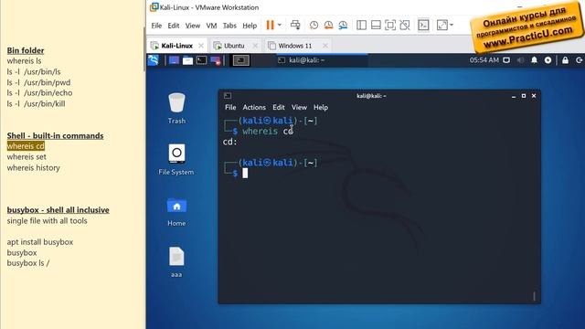The image size is (585, 329).
Task: Toggle the thumbnail bar icon in VMware toolbar
Action: coord(376,25)
